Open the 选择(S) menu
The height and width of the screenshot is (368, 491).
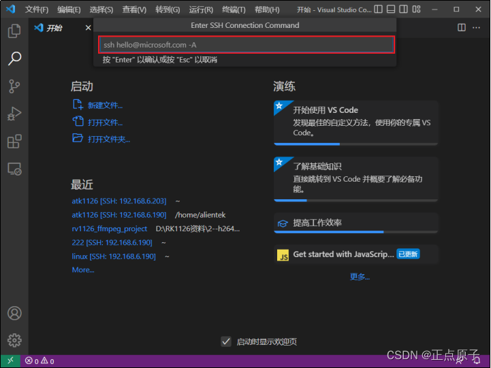coord(101,10)
